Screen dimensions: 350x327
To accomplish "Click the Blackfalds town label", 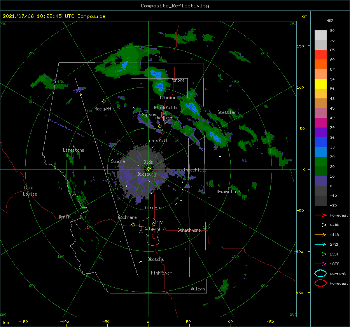I will [165, 108].
